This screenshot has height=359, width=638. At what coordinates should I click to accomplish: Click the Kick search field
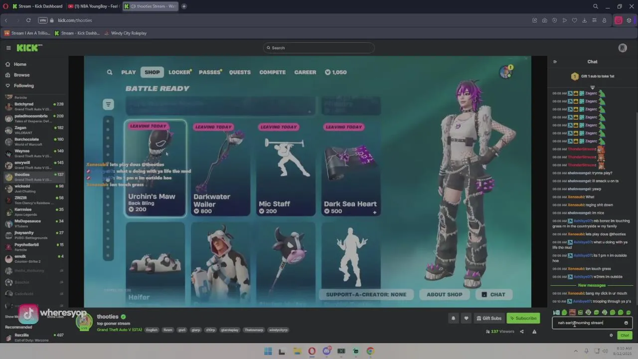point(319,48)
